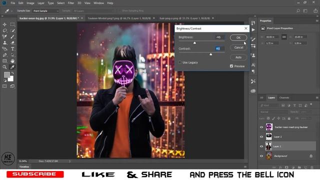Select the Lasso tool
320x180 pixels.
(4, 30)
